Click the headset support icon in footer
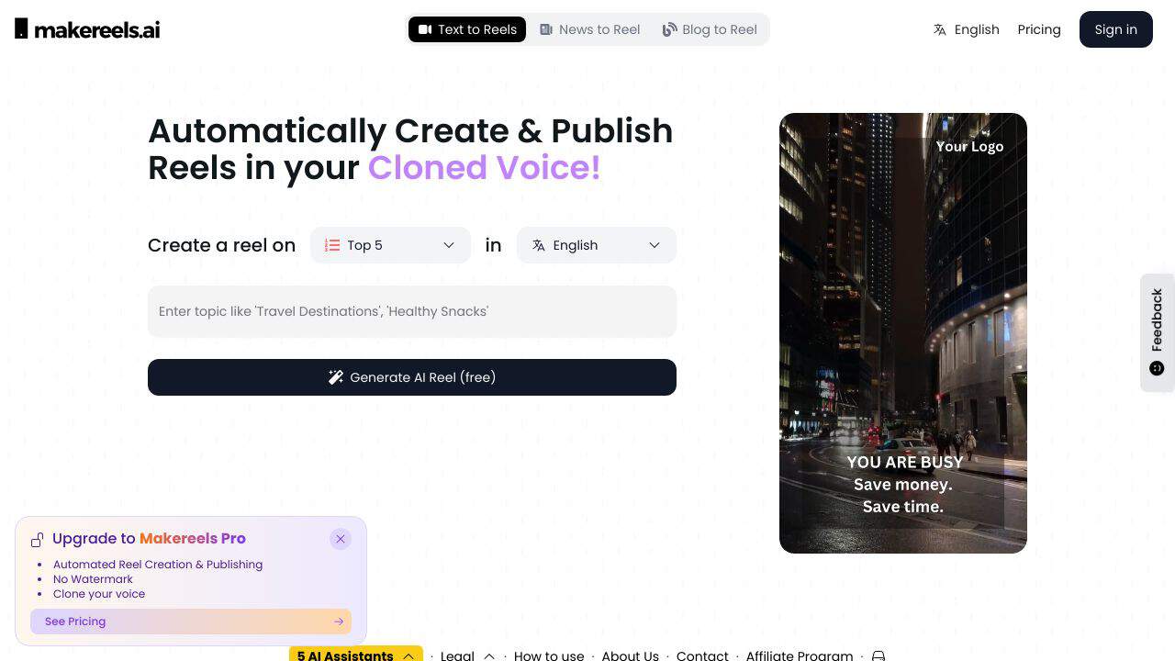The width and height of the screenshot is (1175, 661). [878, 655]
